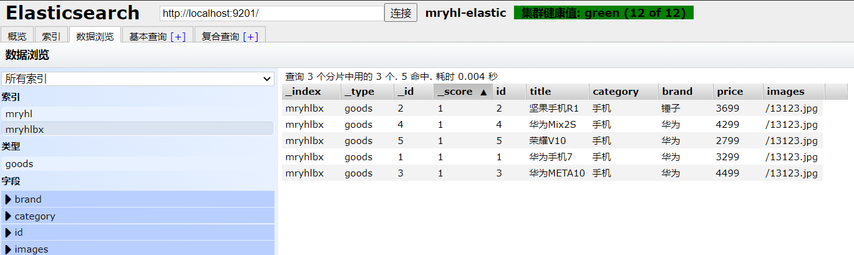Click the price value 2799

[727, 141]
